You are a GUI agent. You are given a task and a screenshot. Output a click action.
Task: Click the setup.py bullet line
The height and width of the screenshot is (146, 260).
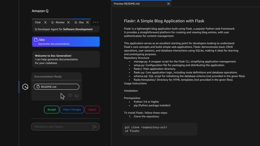pyautogui.click(x=179, y=65)
